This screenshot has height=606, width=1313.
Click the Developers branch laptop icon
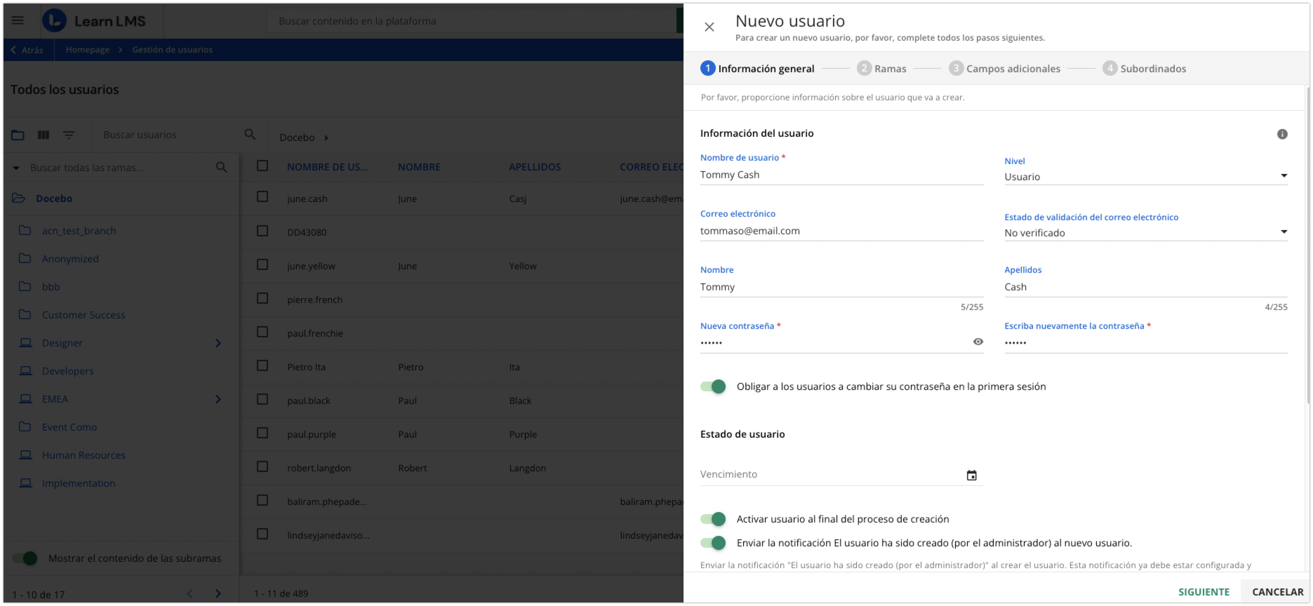pyautogui.click(x=26, y=371)
